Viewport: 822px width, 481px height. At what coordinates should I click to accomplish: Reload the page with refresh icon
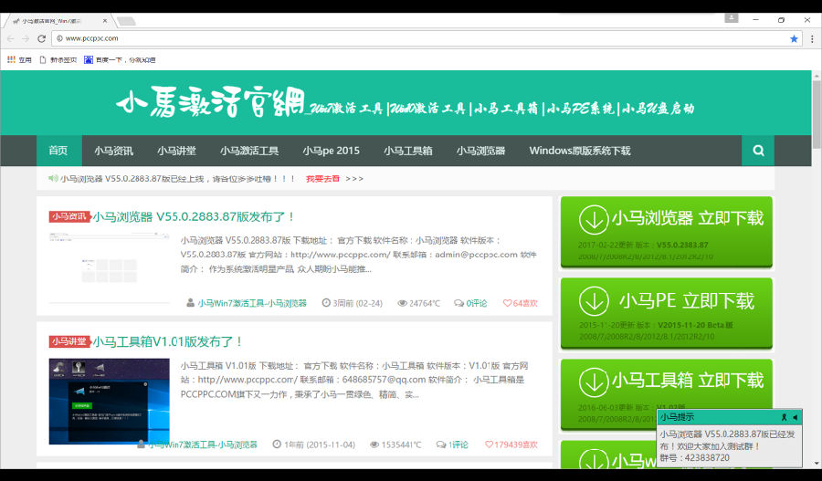[x=41, y=38]
